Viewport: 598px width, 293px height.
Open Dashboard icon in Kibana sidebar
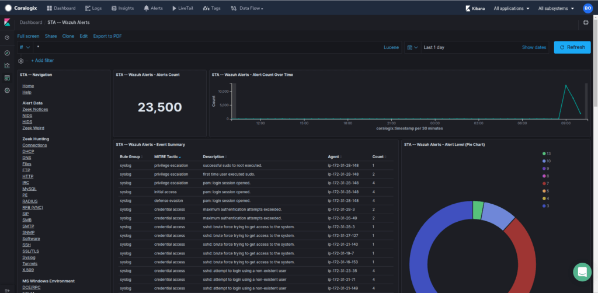coord(7,78)
